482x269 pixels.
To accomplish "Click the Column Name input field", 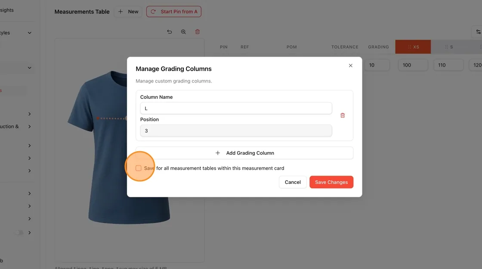I will [x=236, y=108].
